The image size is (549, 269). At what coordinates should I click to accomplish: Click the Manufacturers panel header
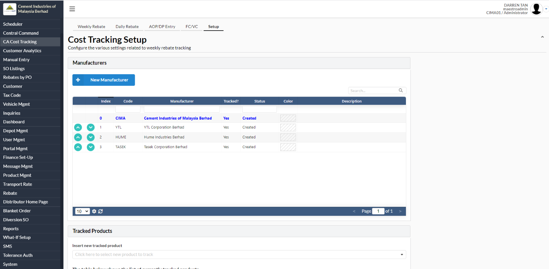tap(239, 63)
